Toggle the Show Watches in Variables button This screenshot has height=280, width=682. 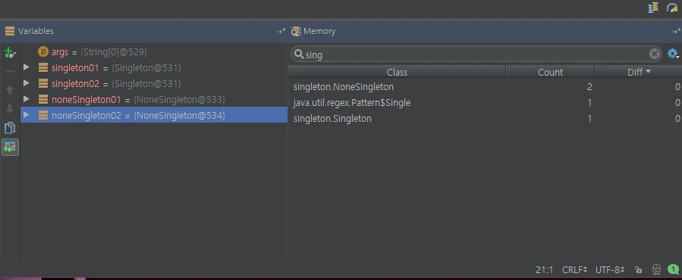click(x=10, y=147)
